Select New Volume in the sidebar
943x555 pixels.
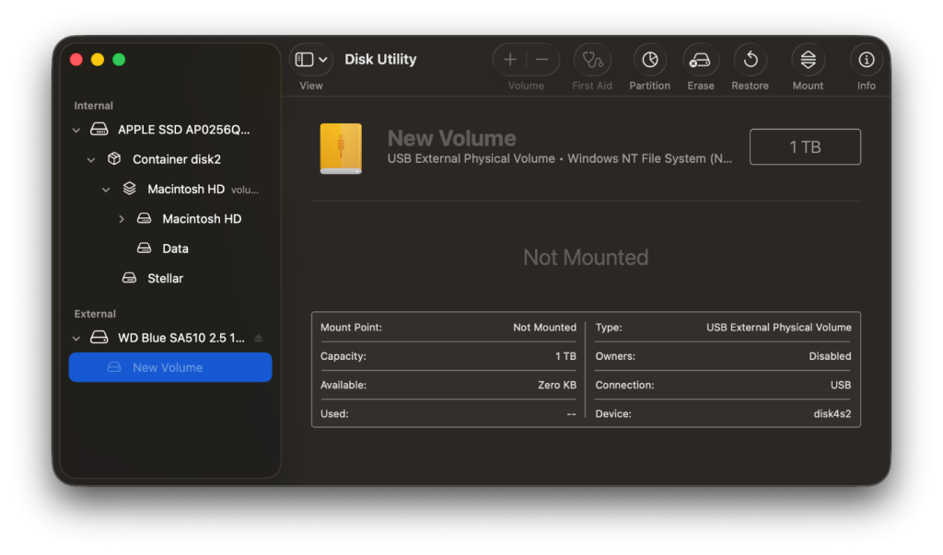click(x=168, y=367)
